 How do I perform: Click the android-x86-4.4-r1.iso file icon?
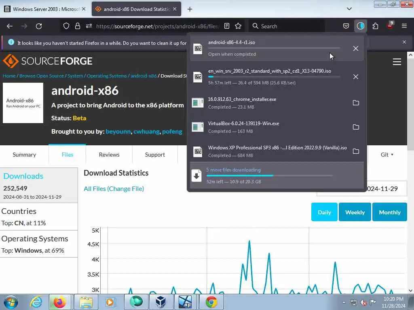coord(198,48)
